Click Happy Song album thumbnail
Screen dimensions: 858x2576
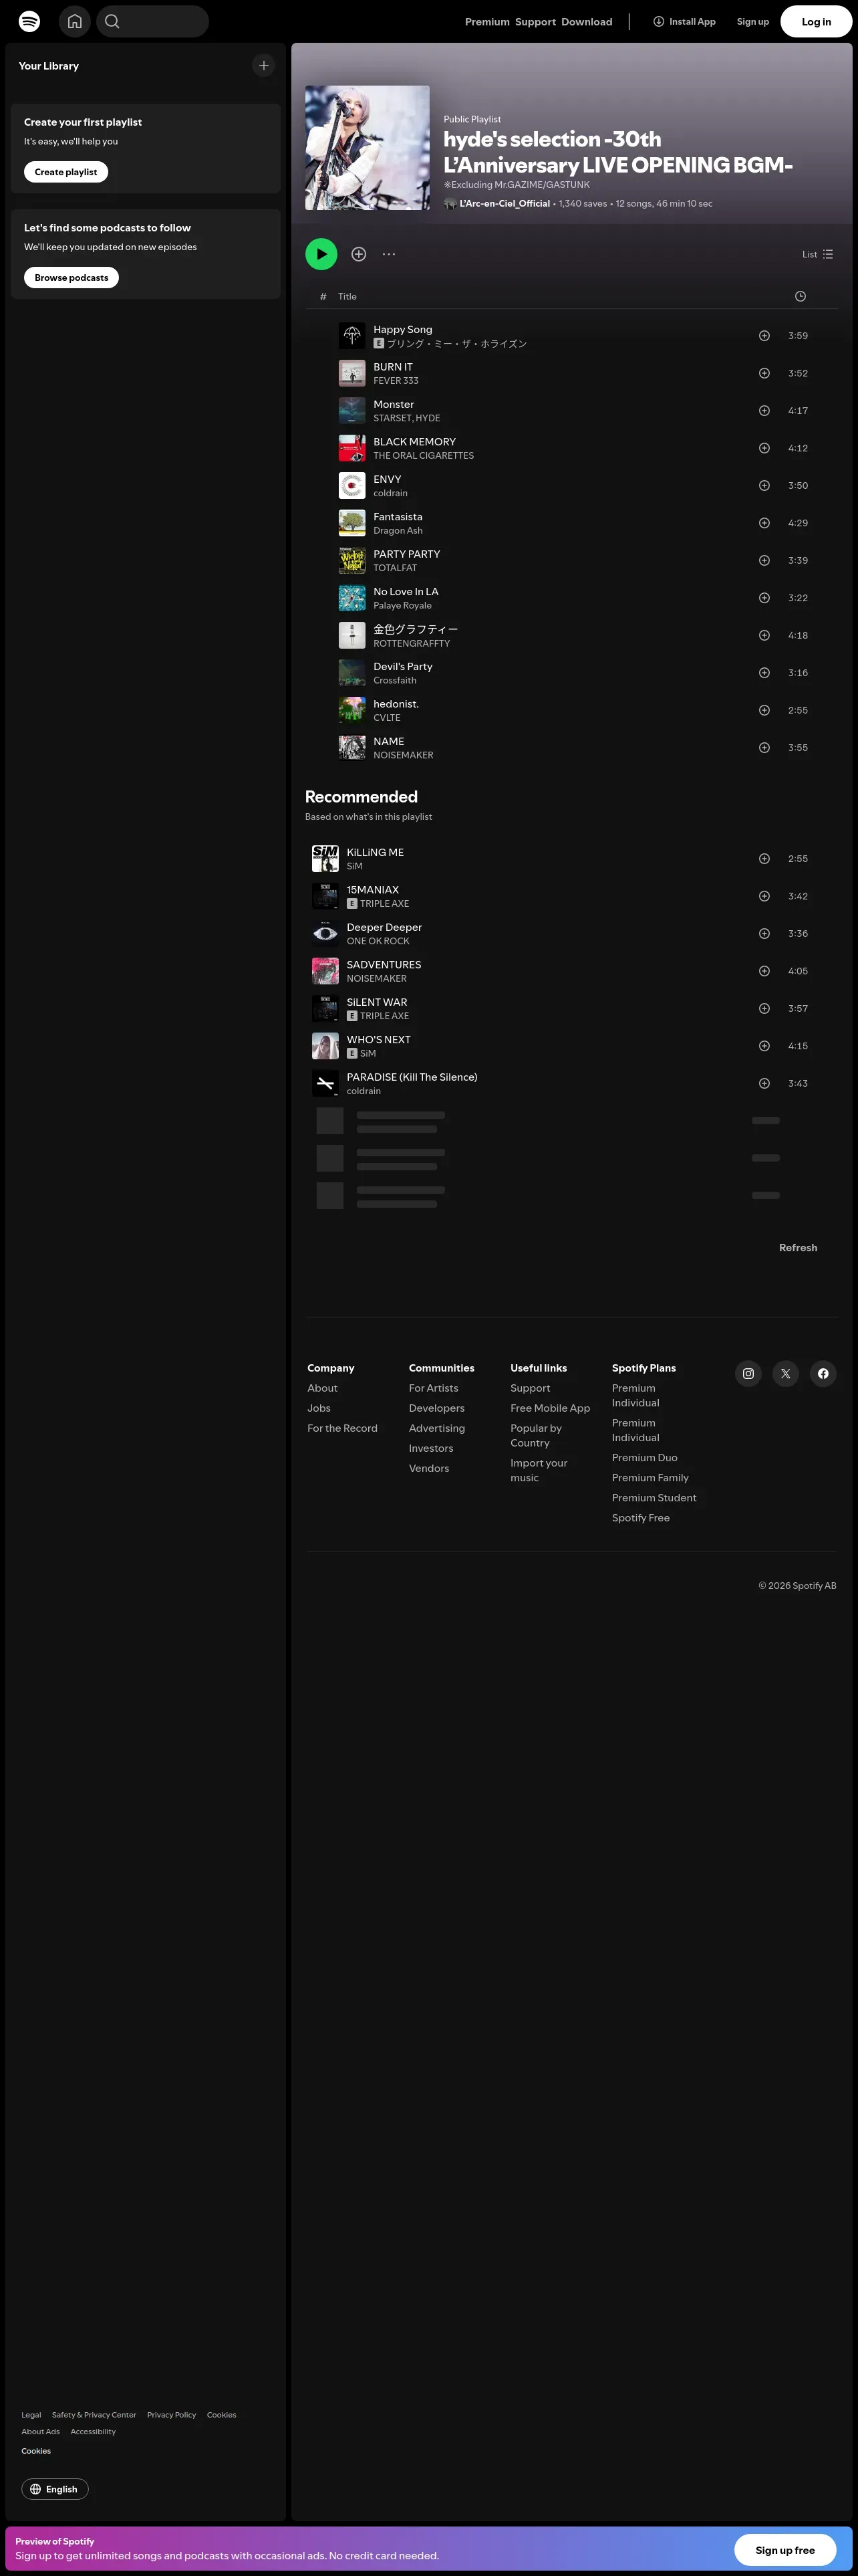tap(351, 336)
